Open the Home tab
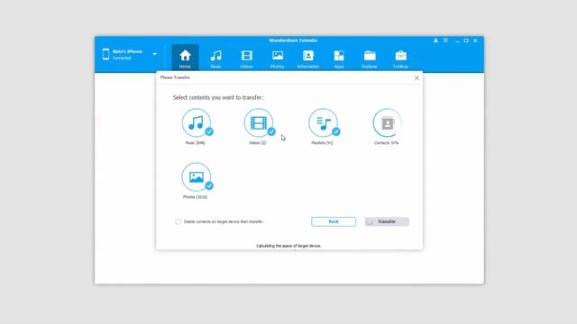The width and height of the screenshot is (577, 324). pyautogui.click(x=185, y=58)
